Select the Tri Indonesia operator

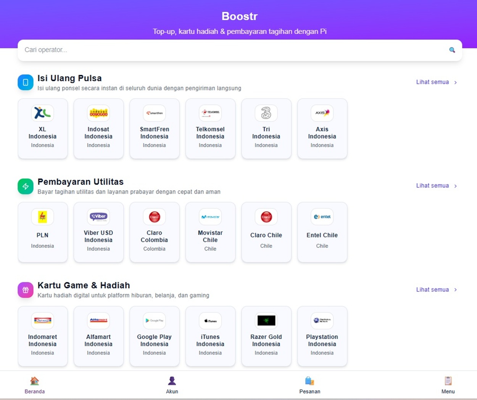pos(266,129)
